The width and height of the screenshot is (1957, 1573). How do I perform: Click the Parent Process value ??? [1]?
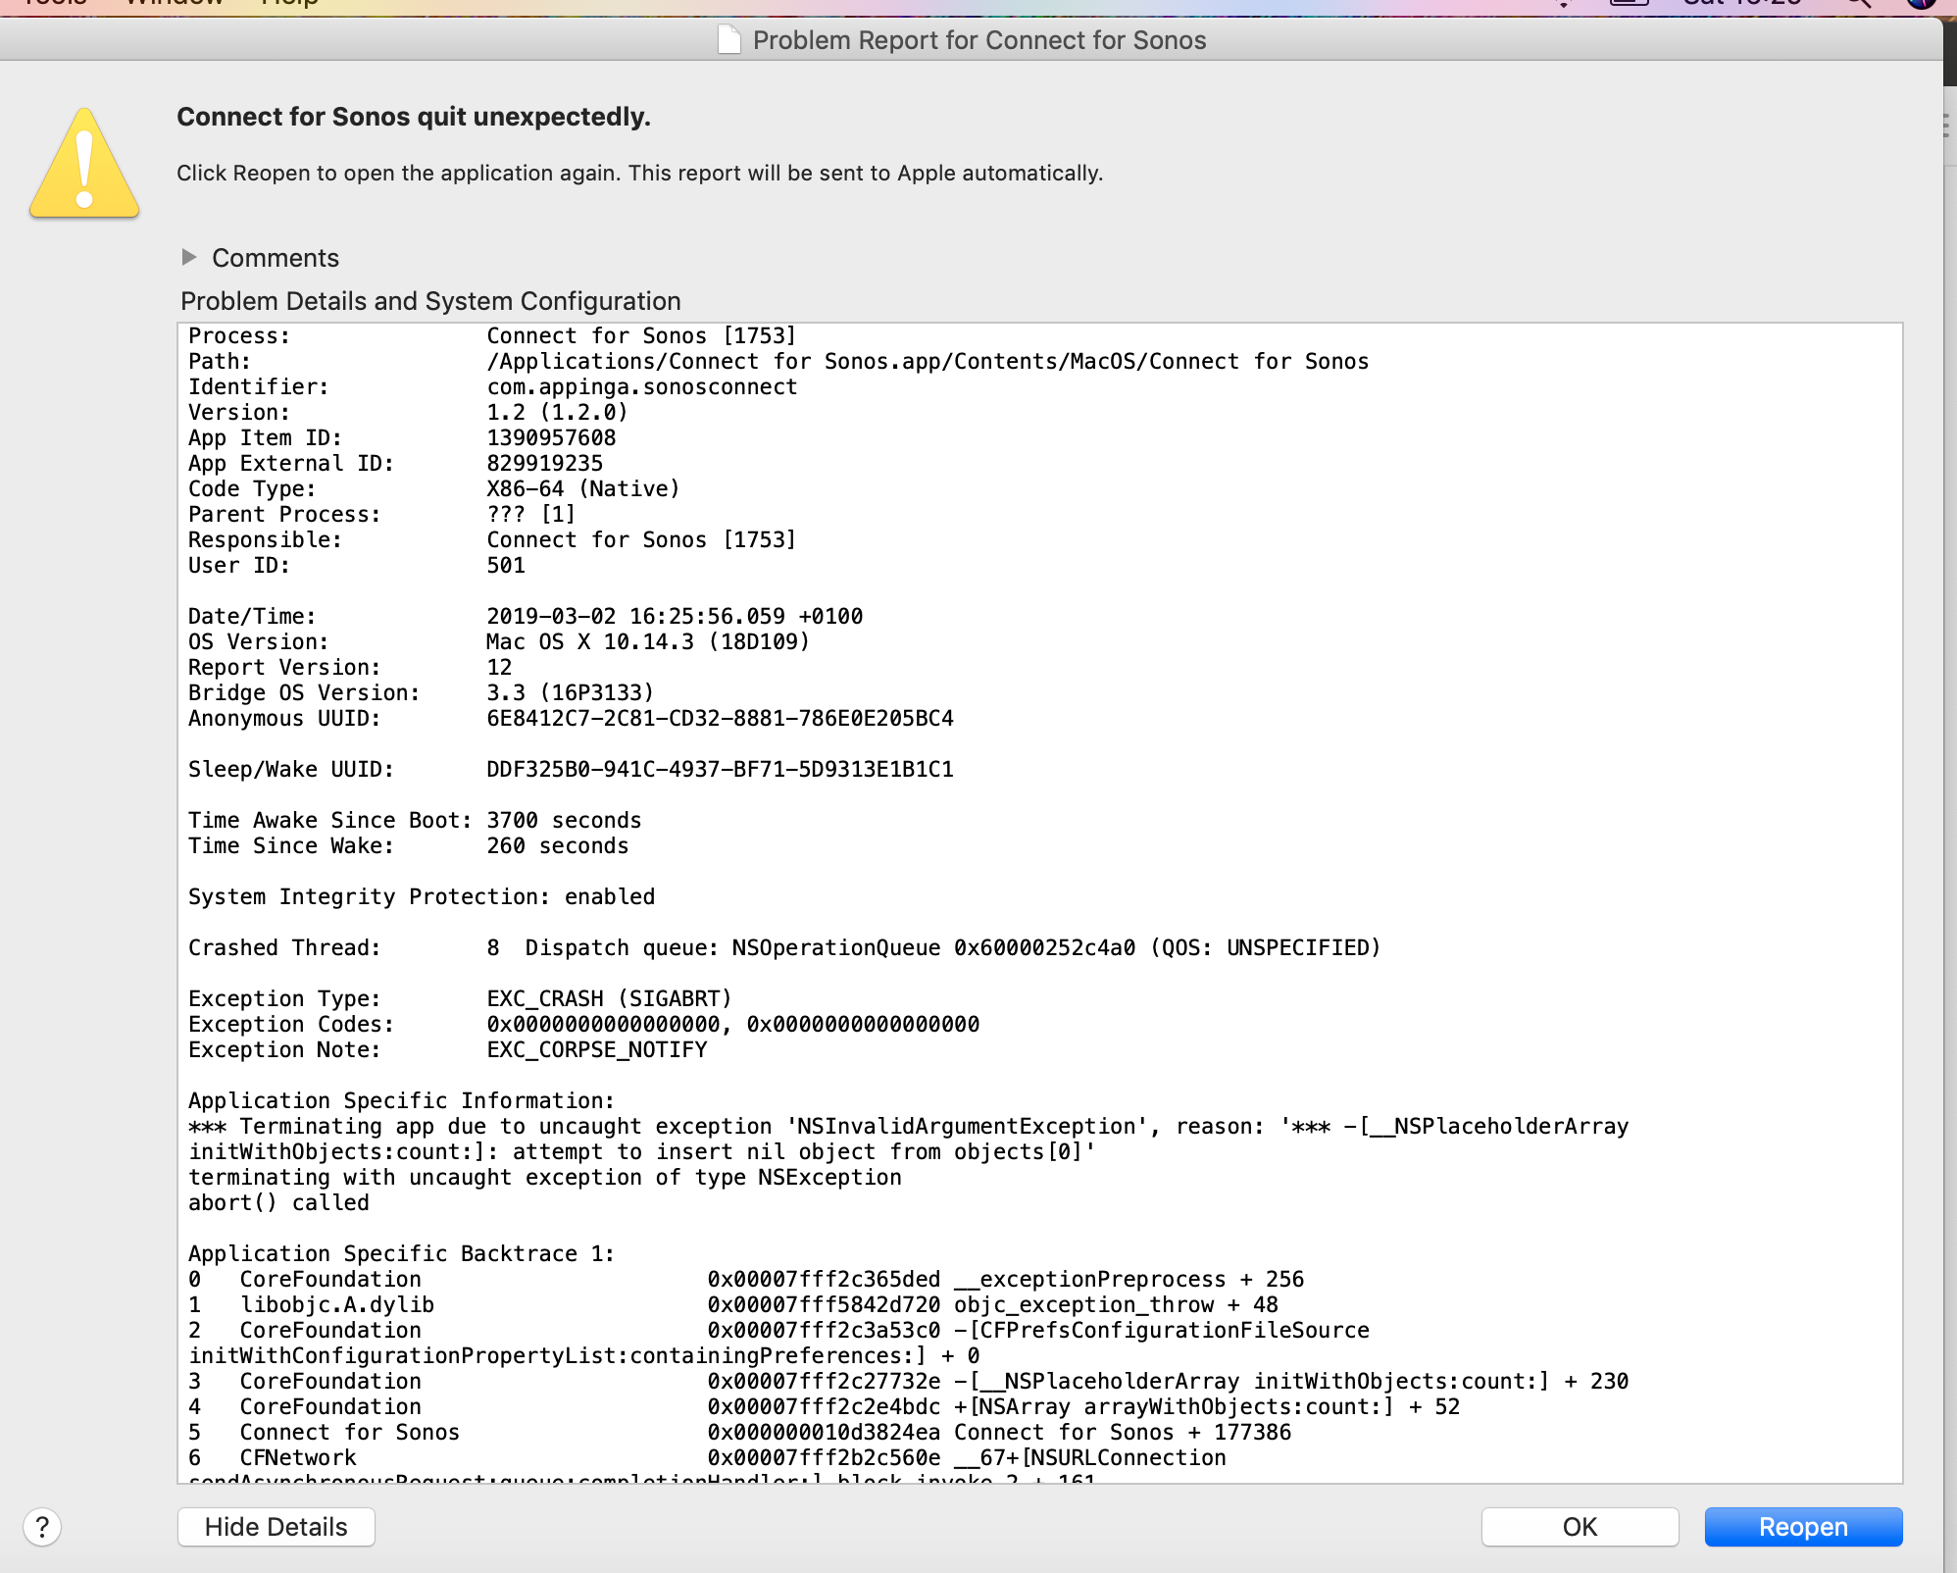(531, 515)
